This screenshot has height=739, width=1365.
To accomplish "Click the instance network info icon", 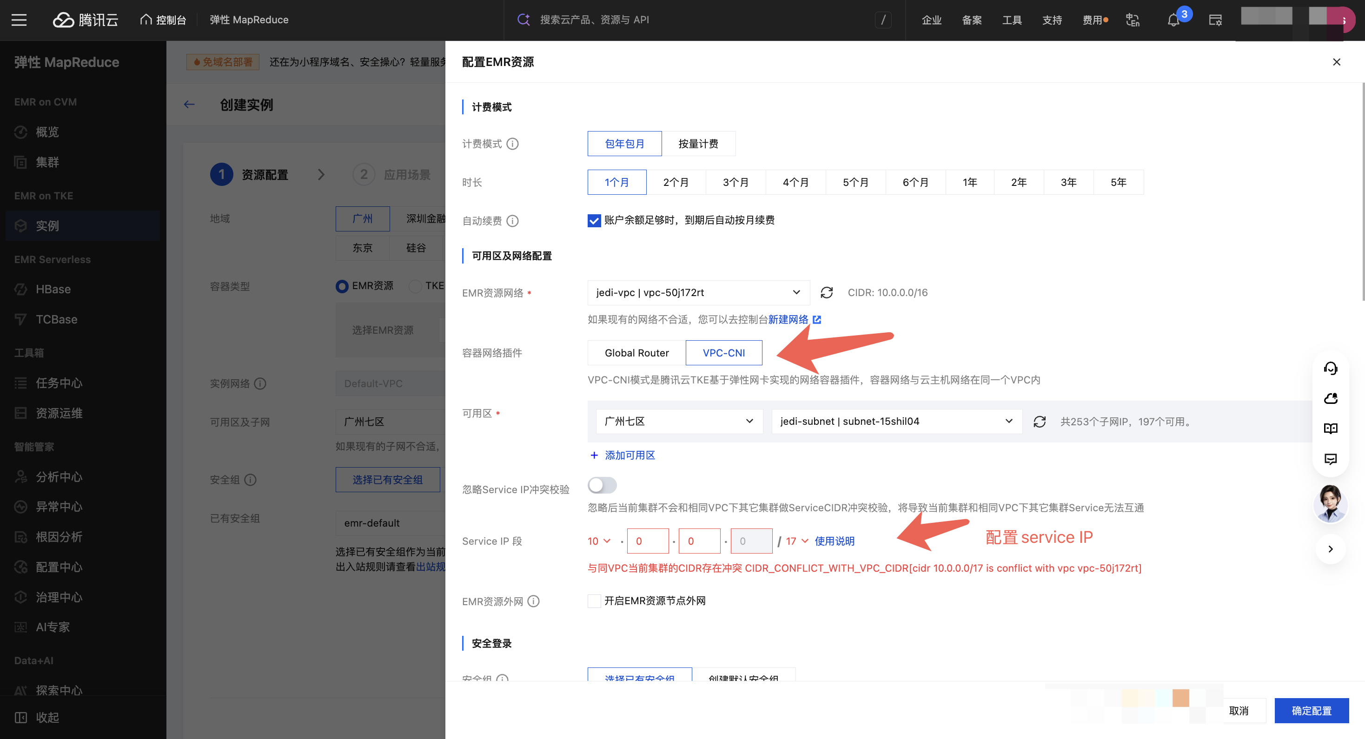I will coord(260,383).
